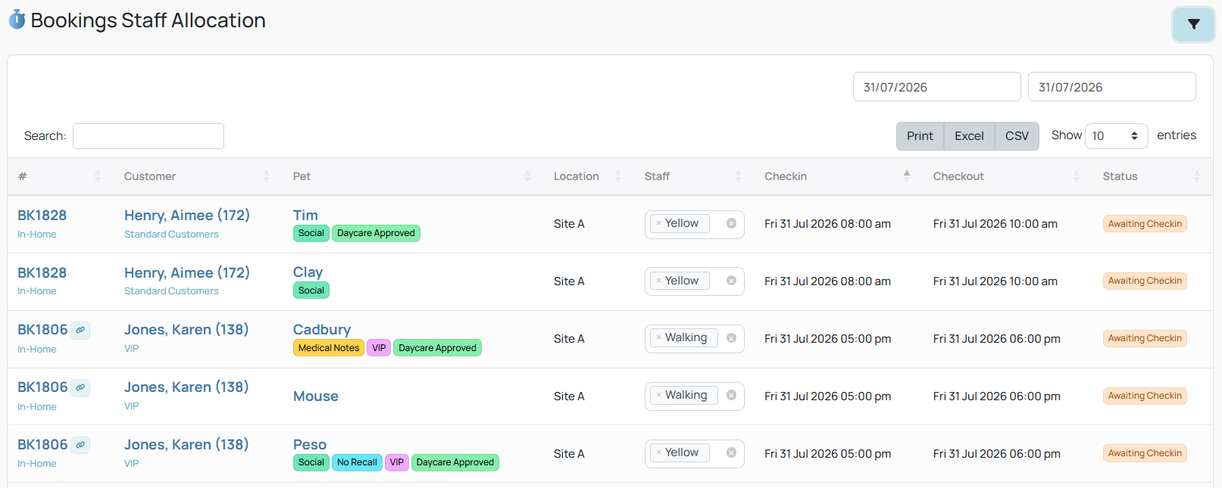
Task: Sort table by Checkin column
Action: coord(838,176)
